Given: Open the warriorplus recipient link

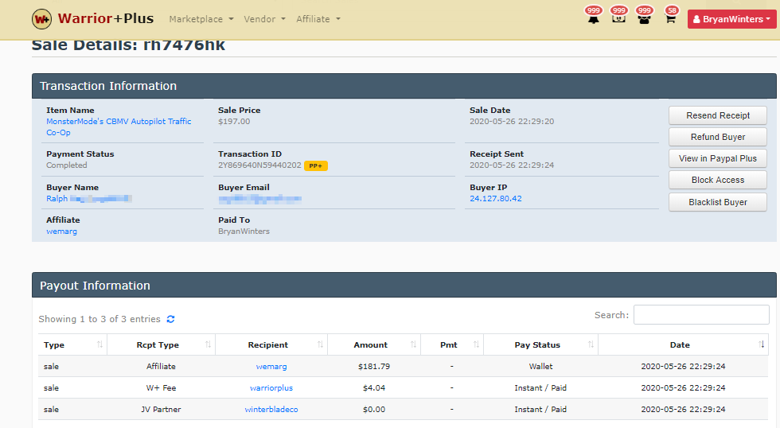Looking at the screenshot, I should (x=271, y=387).
